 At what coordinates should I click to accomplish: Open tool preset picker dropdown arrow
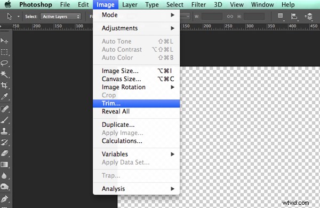(x=18, y=17)
